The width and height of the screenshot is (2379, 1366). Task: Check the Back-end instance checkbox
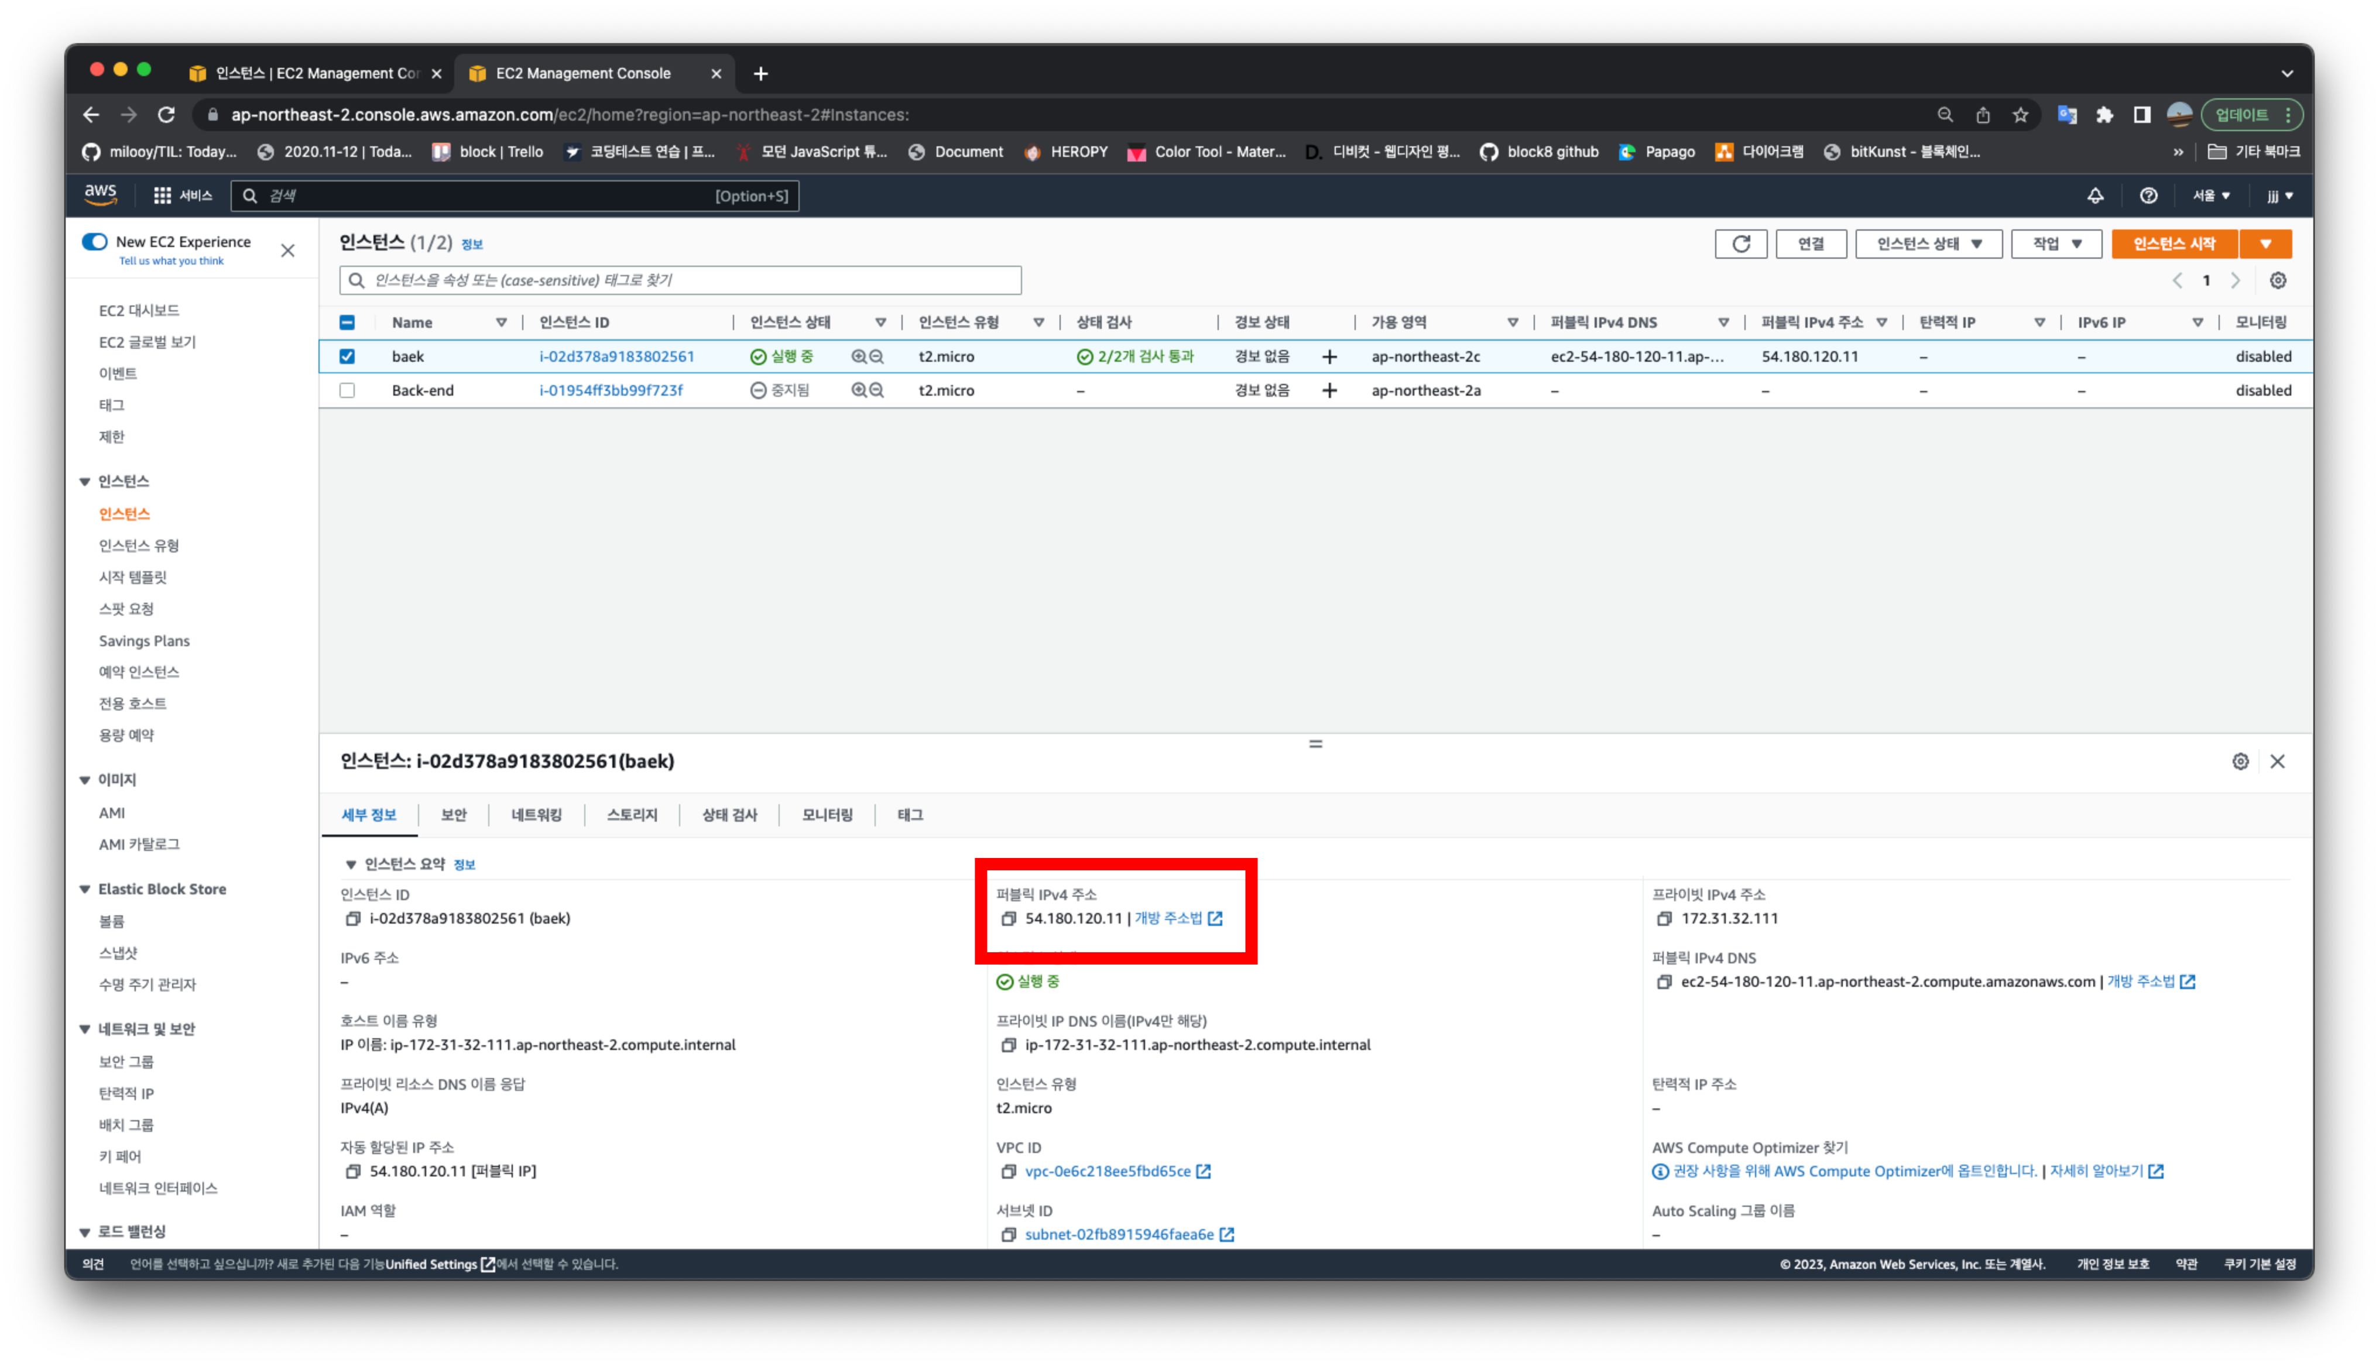click(347, 390)
